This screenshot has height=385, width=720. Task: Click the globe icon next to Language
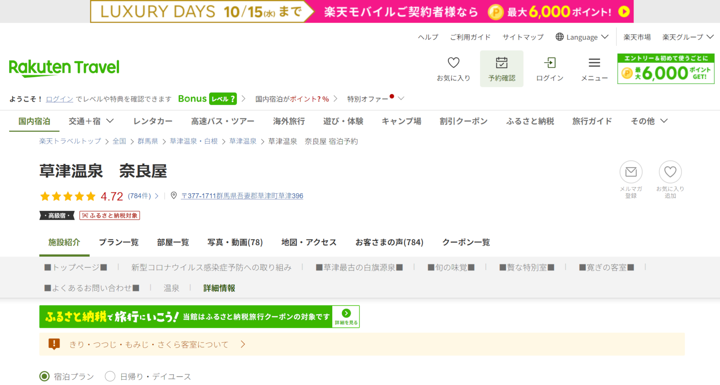click(559, 37)
